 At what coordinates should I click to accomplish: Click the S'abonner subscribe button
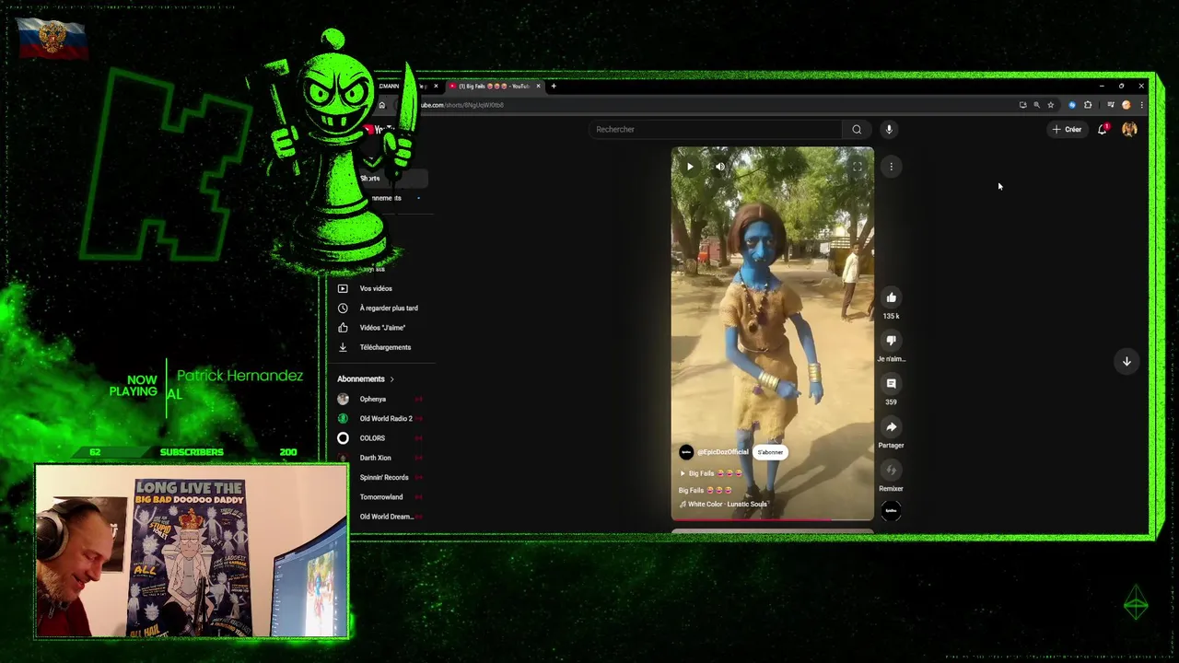770,452
